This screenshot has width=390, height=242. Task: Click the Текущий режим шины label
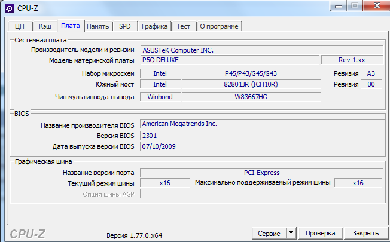pyautogui.click(x=101, y=183)
